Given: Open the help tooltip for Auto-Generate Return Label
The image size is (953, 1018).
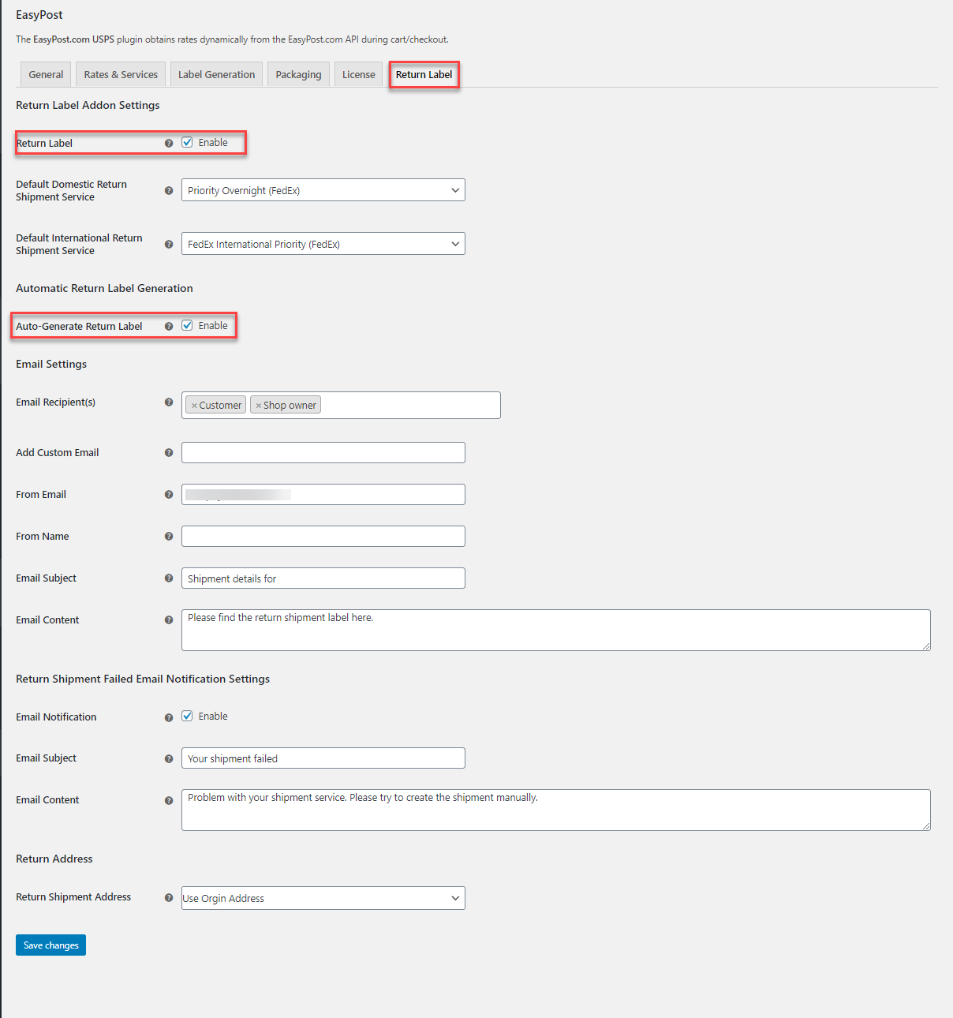Looking at the screenshot, I should [169, 325].
